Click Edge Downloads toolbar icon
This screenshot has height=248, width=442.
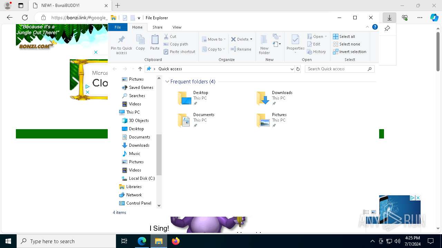click(390, 18)
